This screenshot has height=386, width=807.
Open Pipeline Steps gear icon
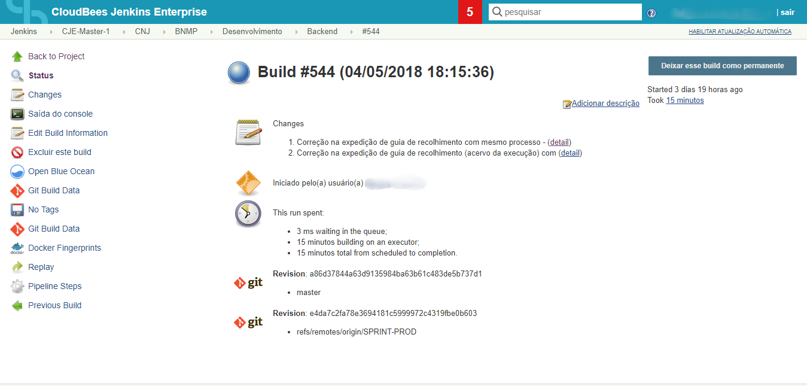pos(17,286)
